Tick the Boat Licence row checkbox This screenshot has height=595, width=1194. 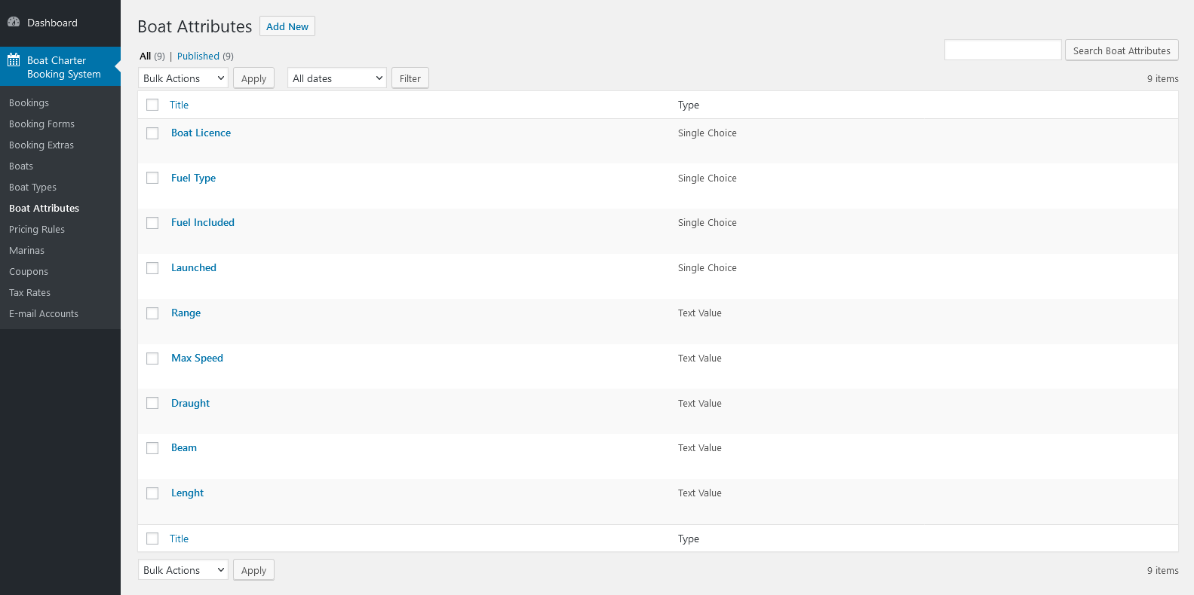[x=152, y=133]
